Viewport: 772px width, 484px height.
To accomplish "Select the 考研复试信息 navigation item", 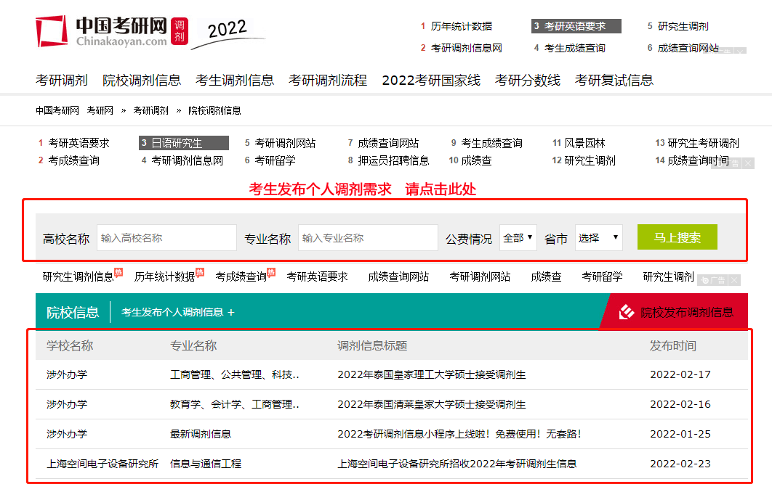I will click(x=614, y=80).
